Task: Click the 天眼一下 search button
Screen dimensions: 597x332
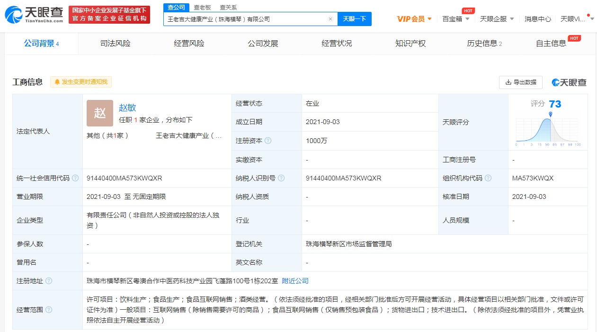Action: coord(354,18)
